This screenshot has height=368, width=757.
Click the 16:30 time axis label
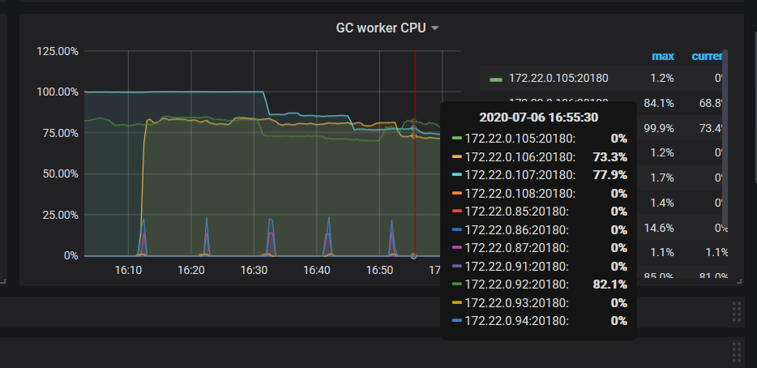pyautogui.click(x=254, y=271)
